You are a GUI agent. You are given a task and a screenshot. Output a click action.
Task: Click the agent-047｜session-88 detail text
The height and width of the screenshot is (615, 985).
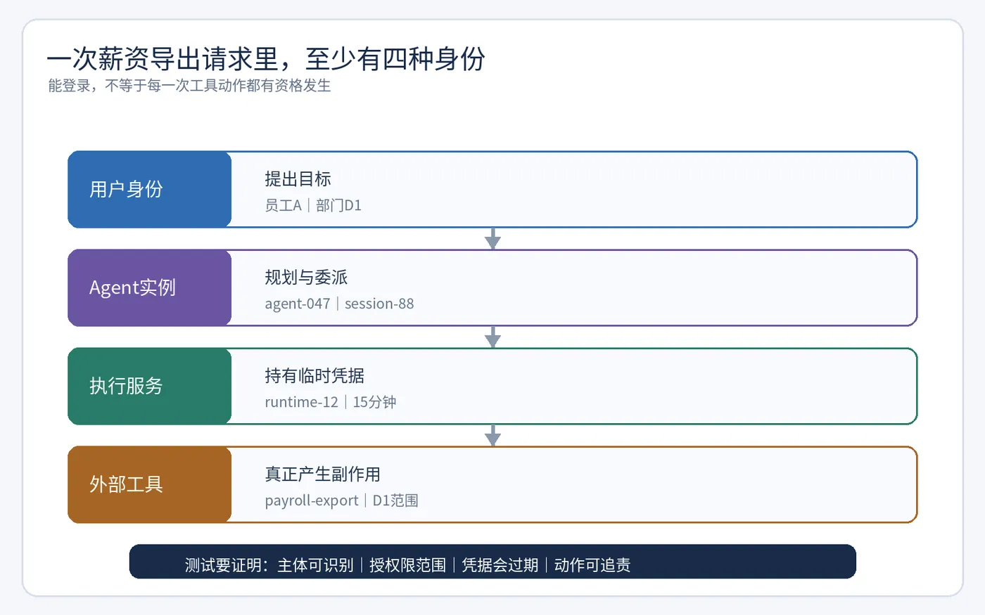tap(339, 304)
